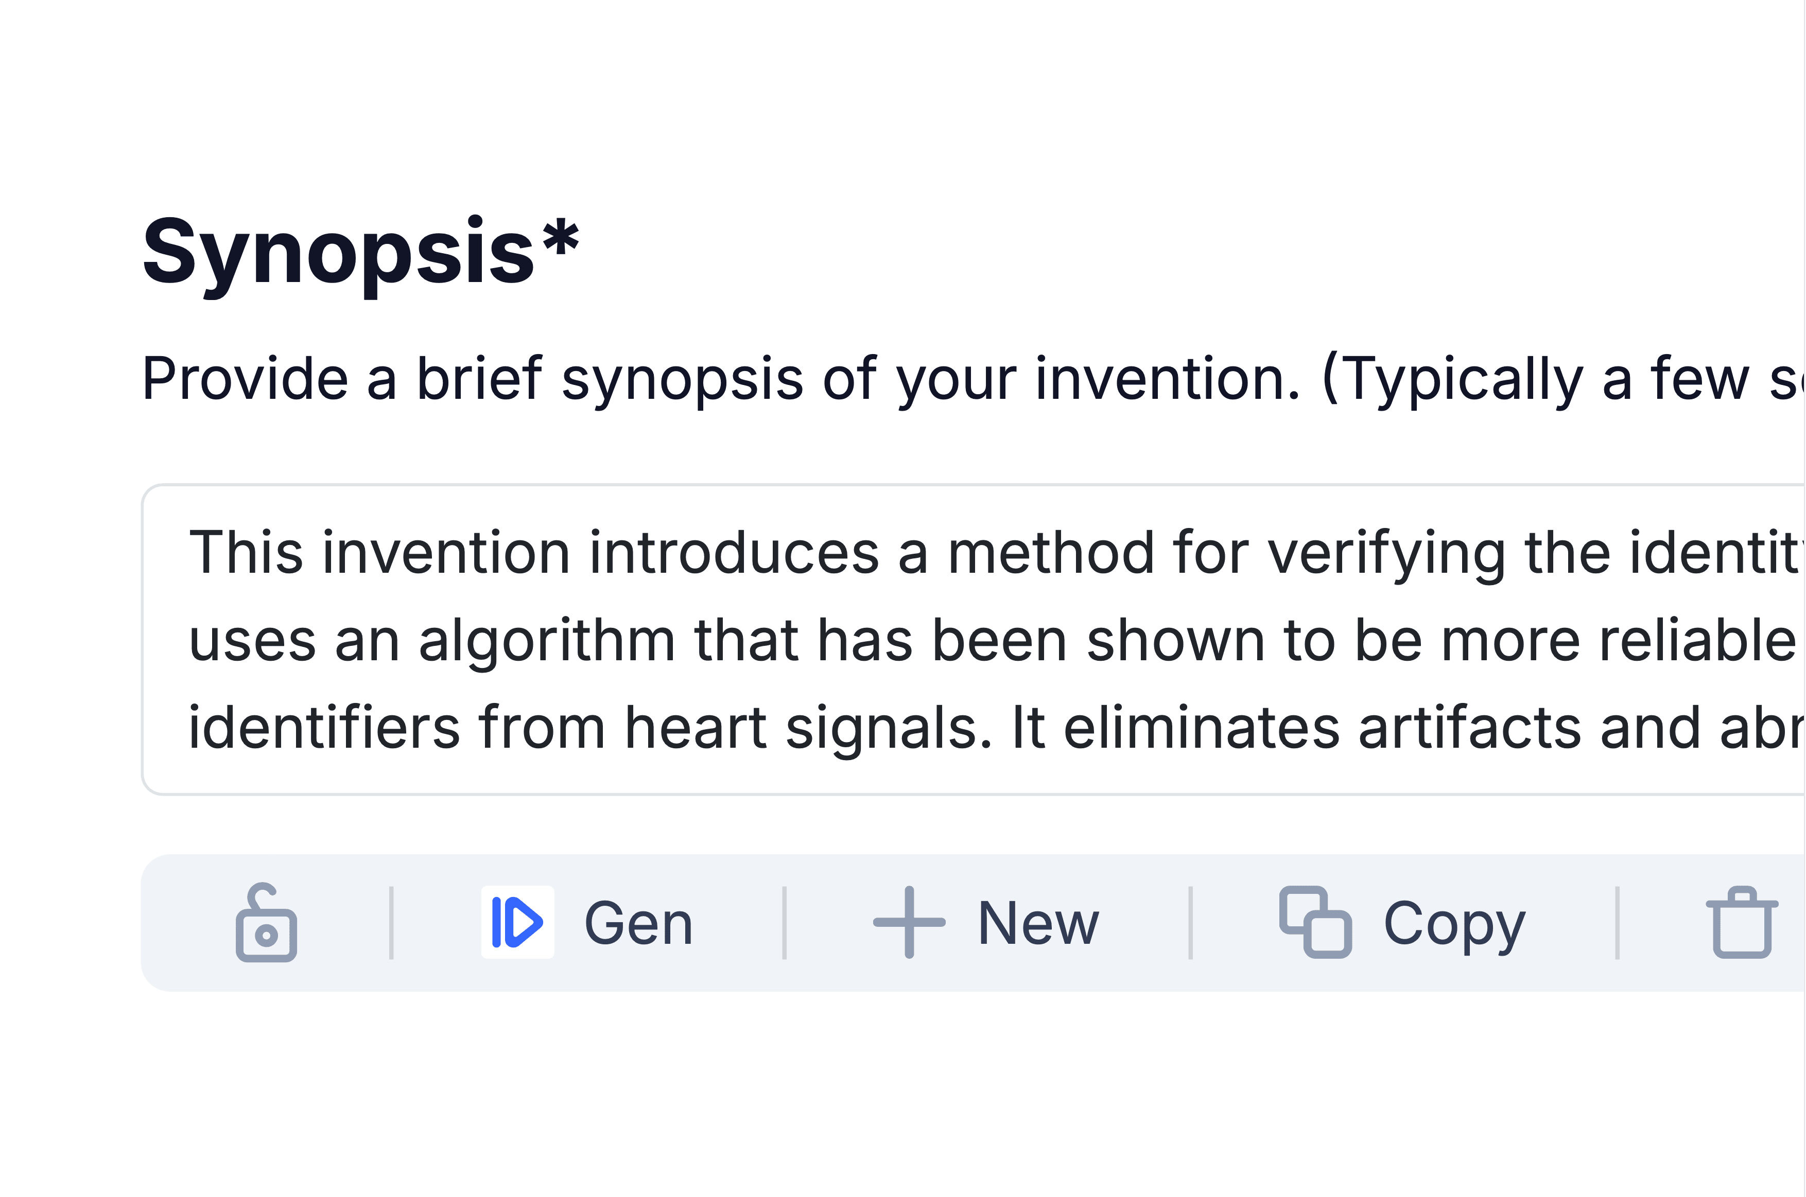Click the Copy text label
The height and width of the screenshot is (1197, 1806).
click(x=1455, y=925)
